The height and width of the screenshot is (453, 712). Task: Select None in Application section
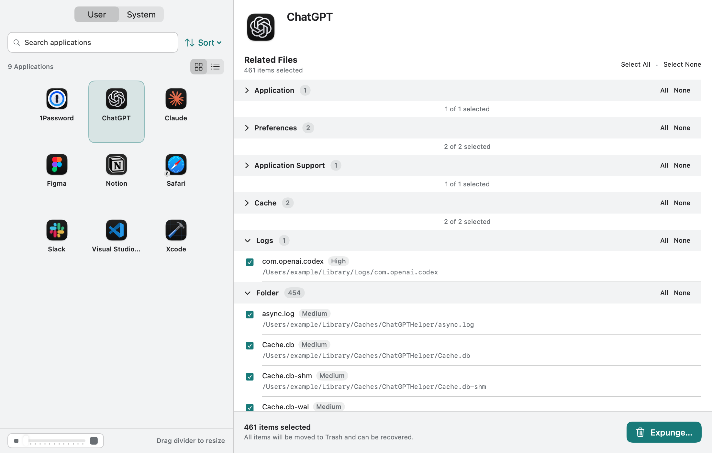(682, 90)
